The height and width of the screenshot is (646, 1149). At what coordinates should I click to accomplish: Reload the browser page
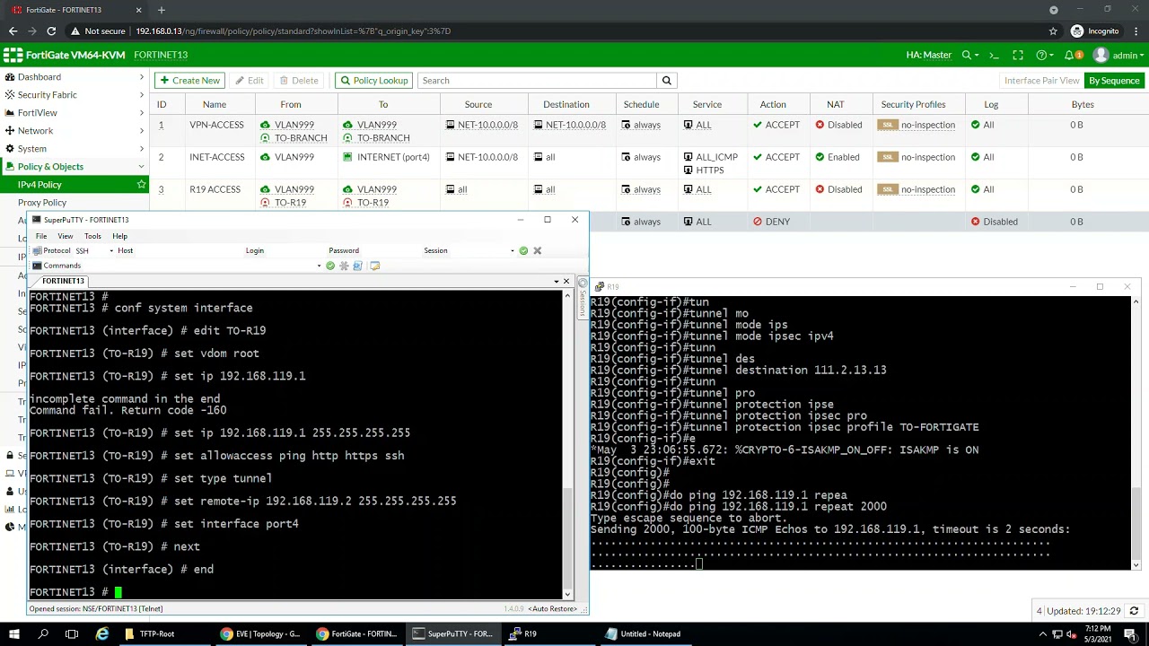[x=51, y=31]
